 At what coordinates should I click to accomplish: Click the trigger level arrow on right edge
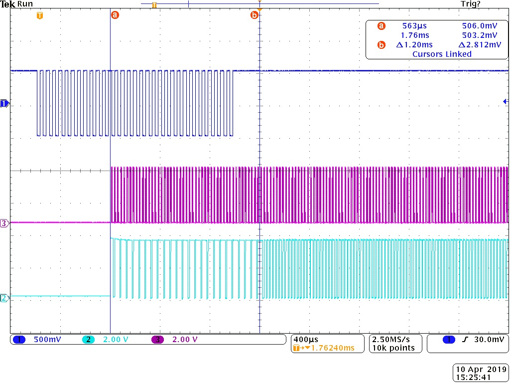[506, 102]
